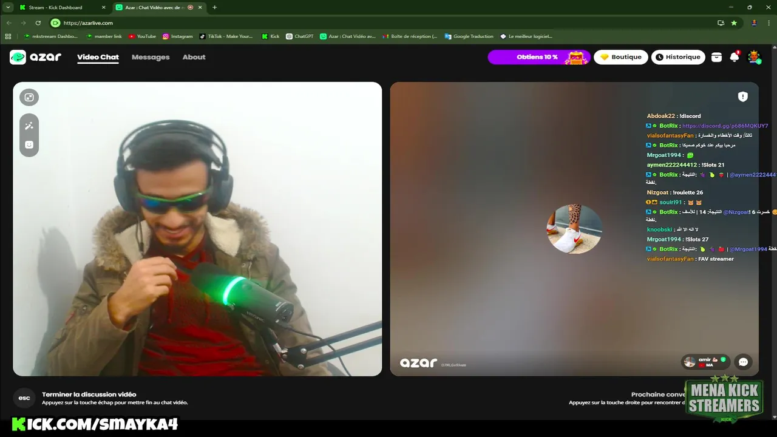Click the Azar logo

tap(35, 57)
